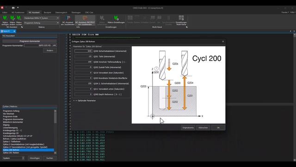The image size is (296, 167).
Task: Switch to the Dateivergleich ribbon tab
Action: point(61,13)
